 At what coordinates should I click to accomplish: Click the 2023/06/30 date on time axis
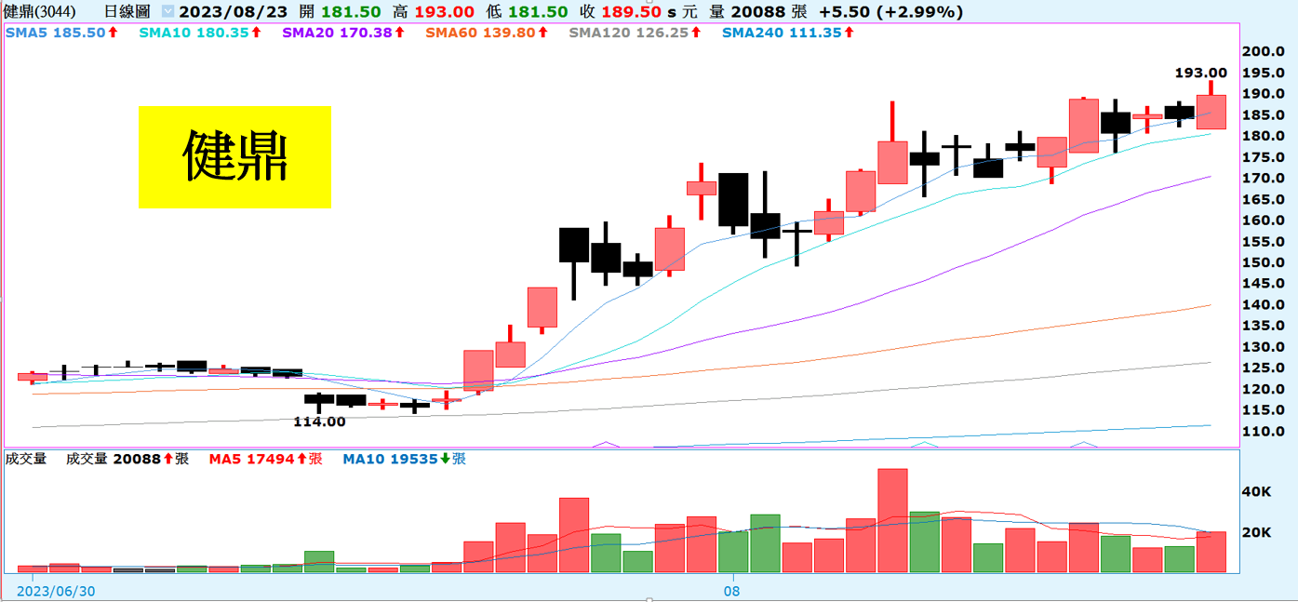coord(57,591)
